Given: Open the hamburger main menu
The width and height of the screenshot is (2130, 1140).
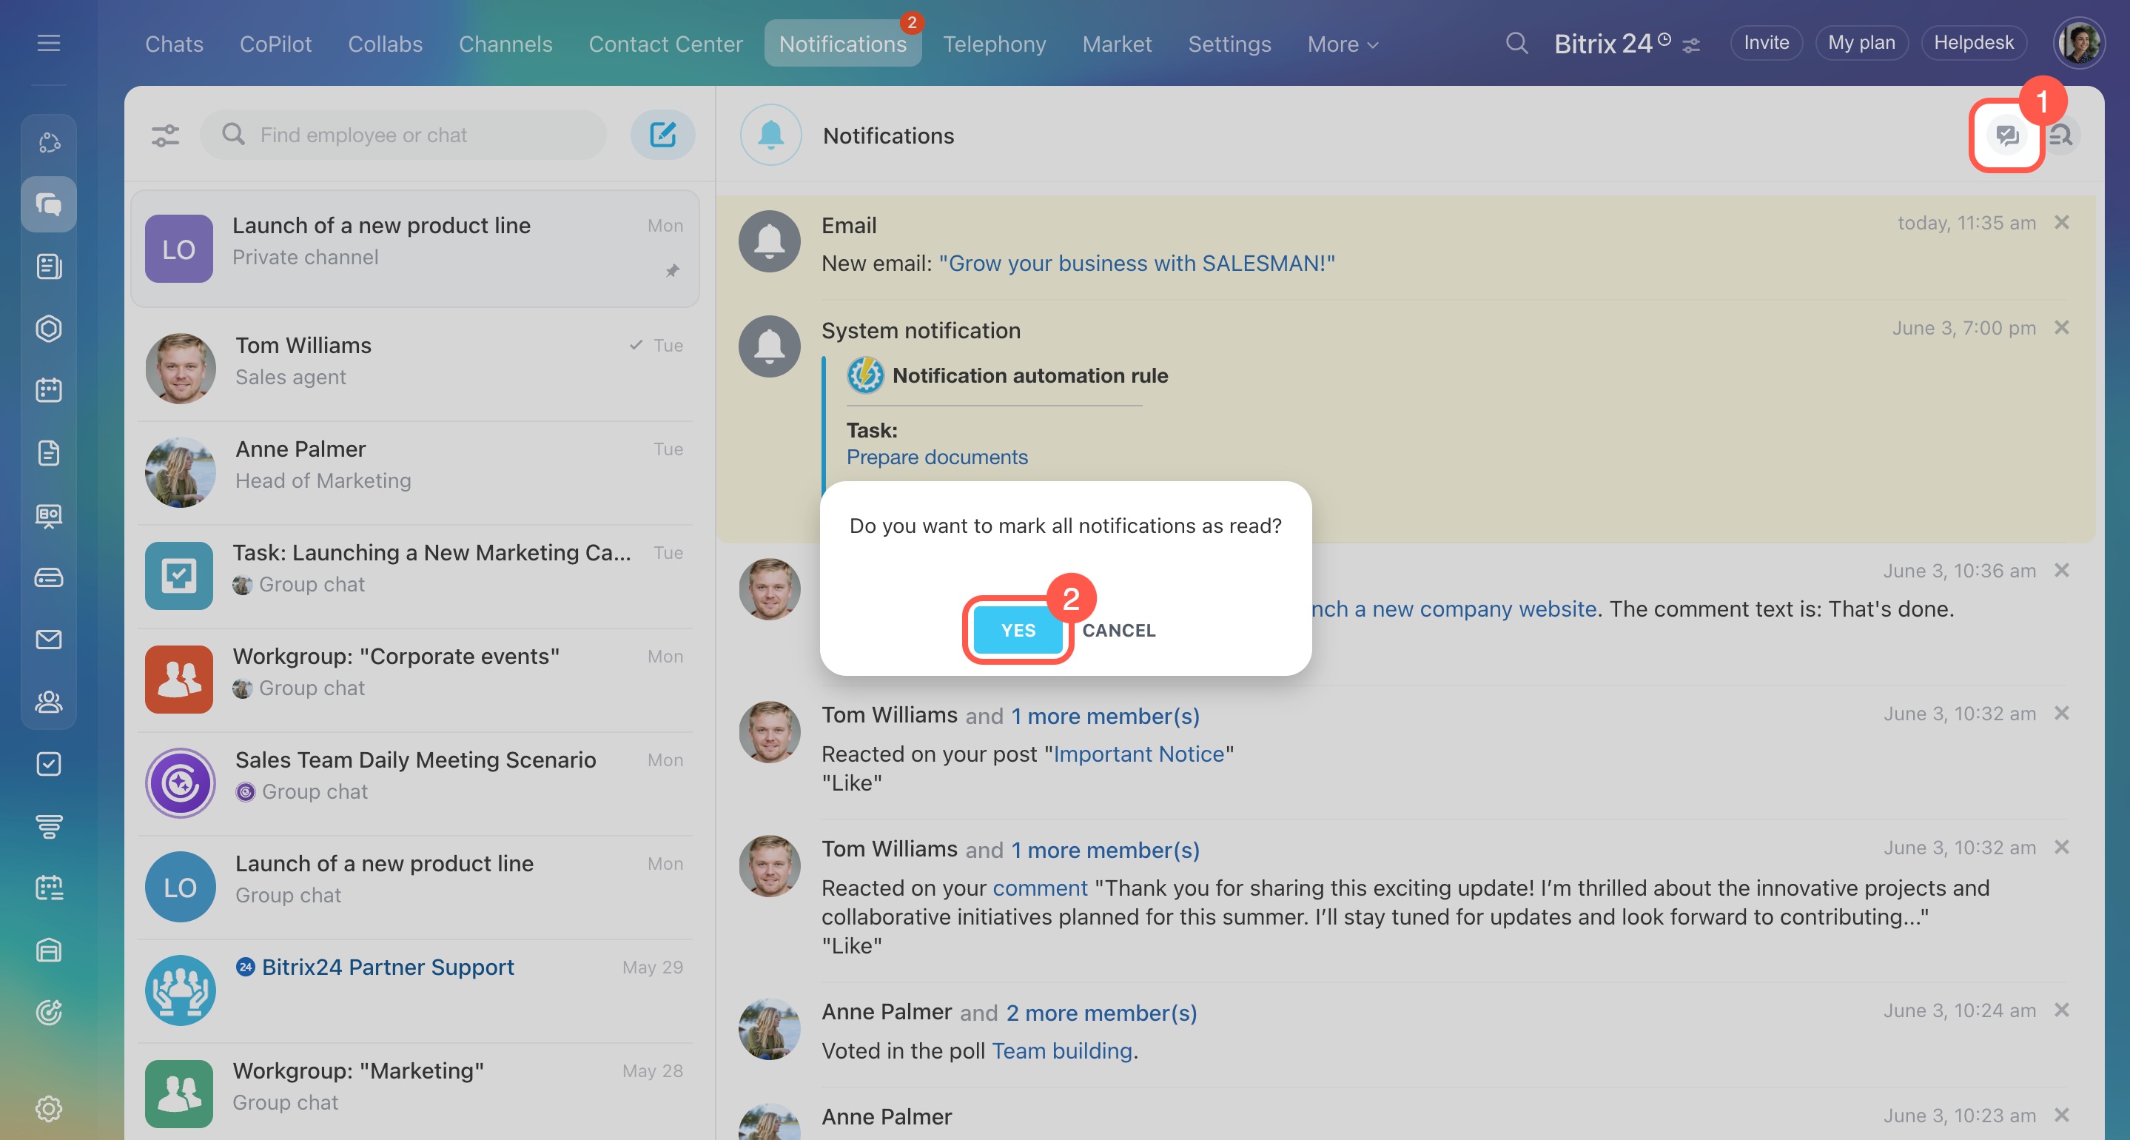Looking at the screenshot, I should [49, 43].
